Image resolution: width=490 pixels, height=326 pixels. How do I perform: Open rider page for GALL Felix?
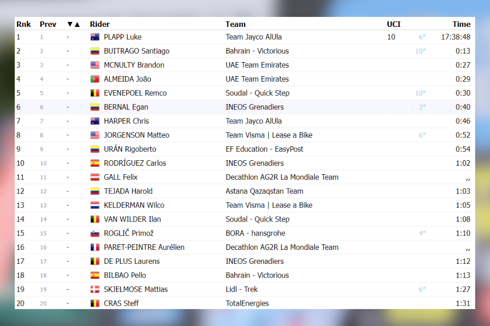[121, 177]
